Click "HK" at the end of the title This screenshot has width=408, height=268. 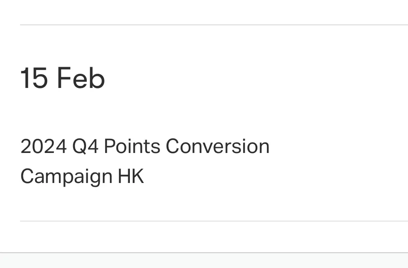(x=131, y=176)
